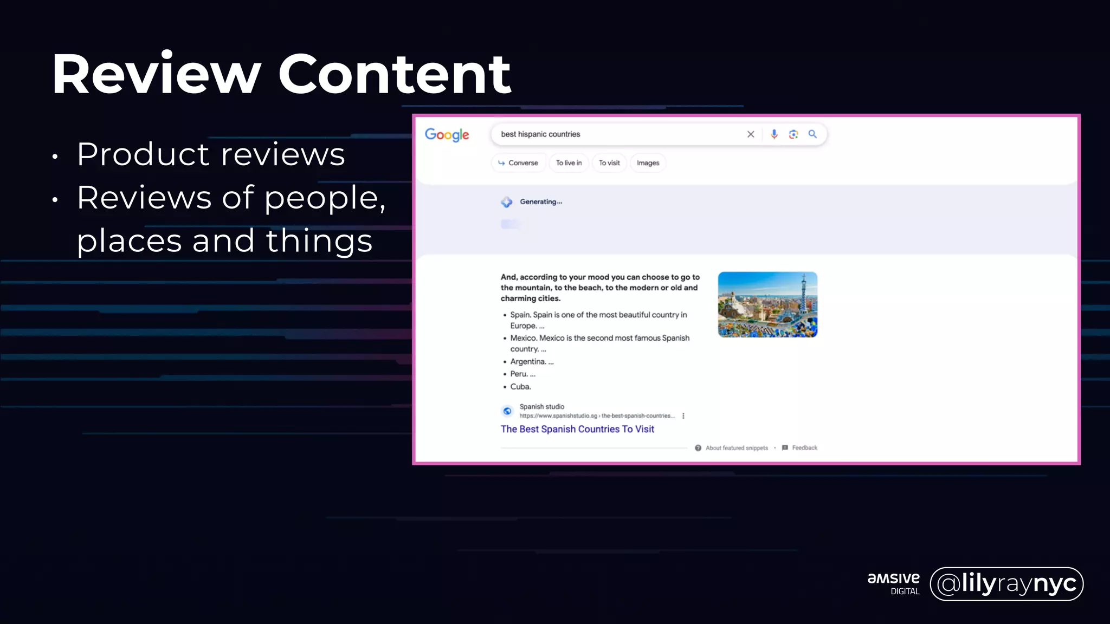Click the AI Generating sparkle icon
Image resolution: width=1110 pixels, height=624 pixels.
(x=506, y=202)
